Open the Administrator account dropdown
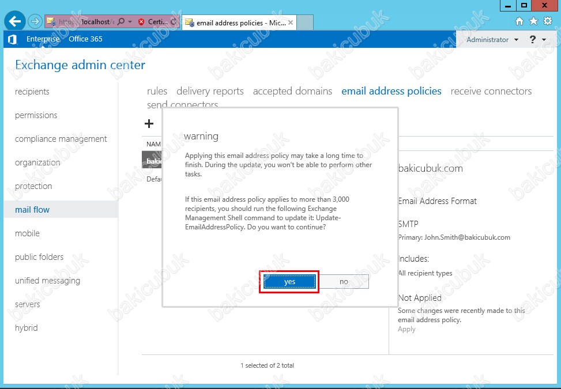 pos(492,40)
